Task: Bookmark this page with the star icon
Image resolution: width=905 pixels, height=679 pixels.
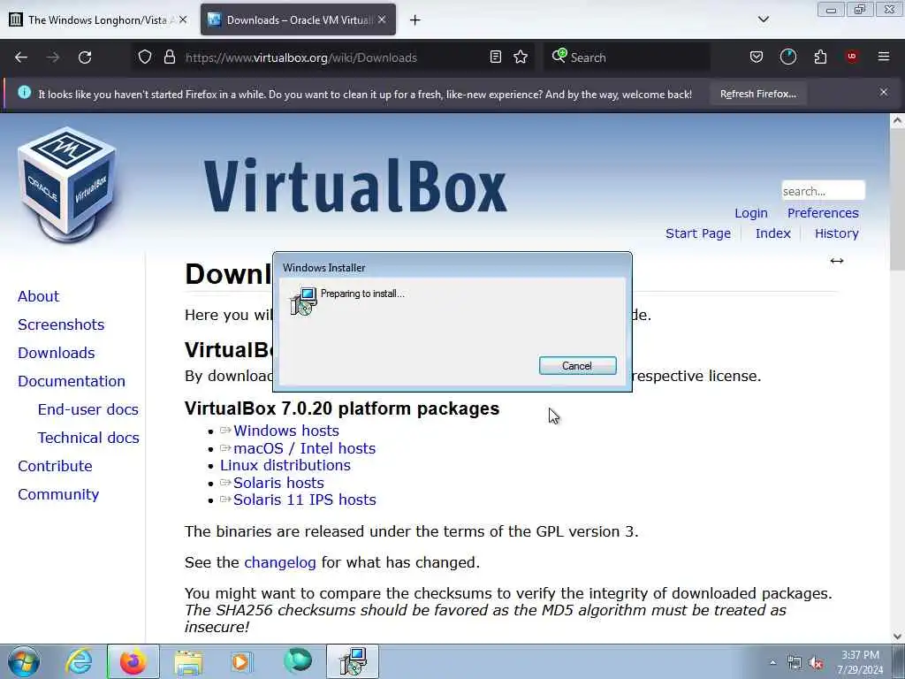Action: (x=521, y=57)
